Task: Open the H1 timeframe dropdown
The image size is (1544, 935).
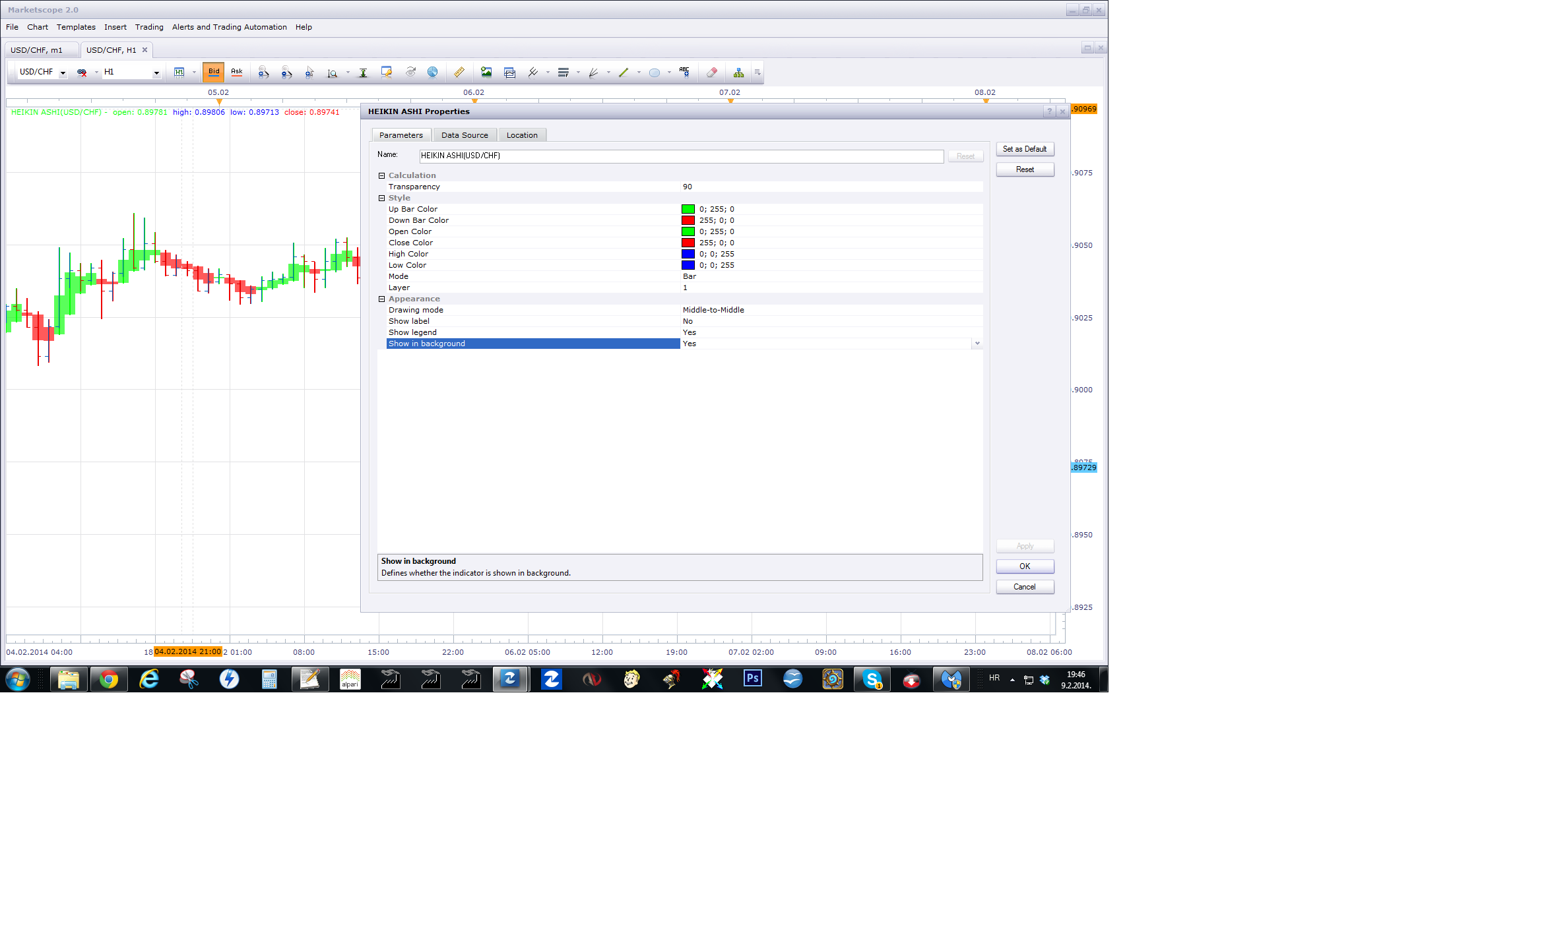Action: point(156,73)
